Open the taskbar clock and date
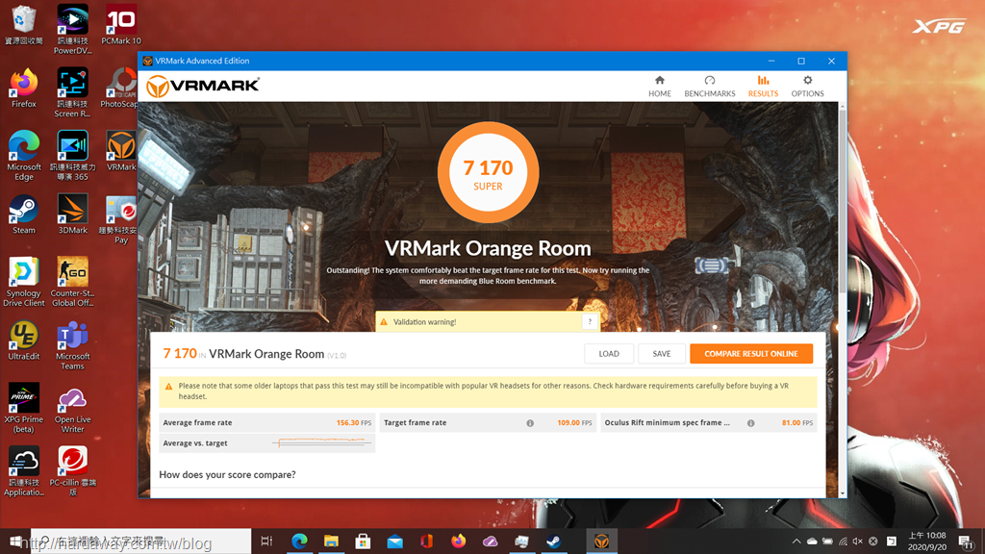 926,541
